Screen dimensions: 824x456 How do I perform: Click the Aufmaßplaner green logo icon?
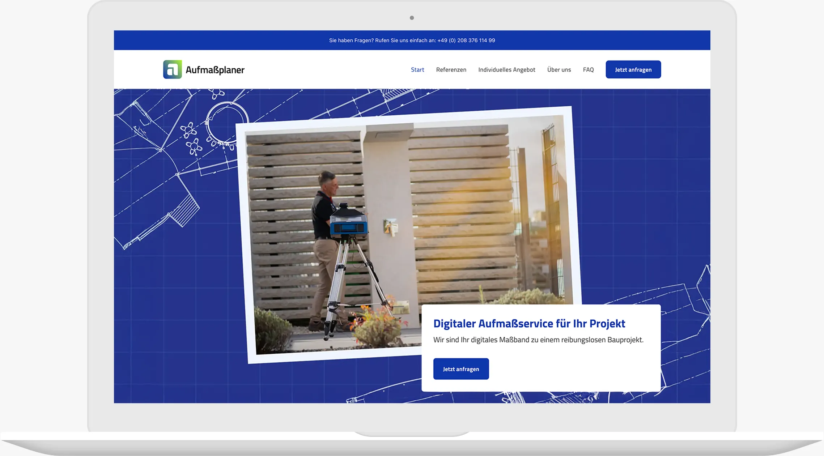click(x=173, y=69)
